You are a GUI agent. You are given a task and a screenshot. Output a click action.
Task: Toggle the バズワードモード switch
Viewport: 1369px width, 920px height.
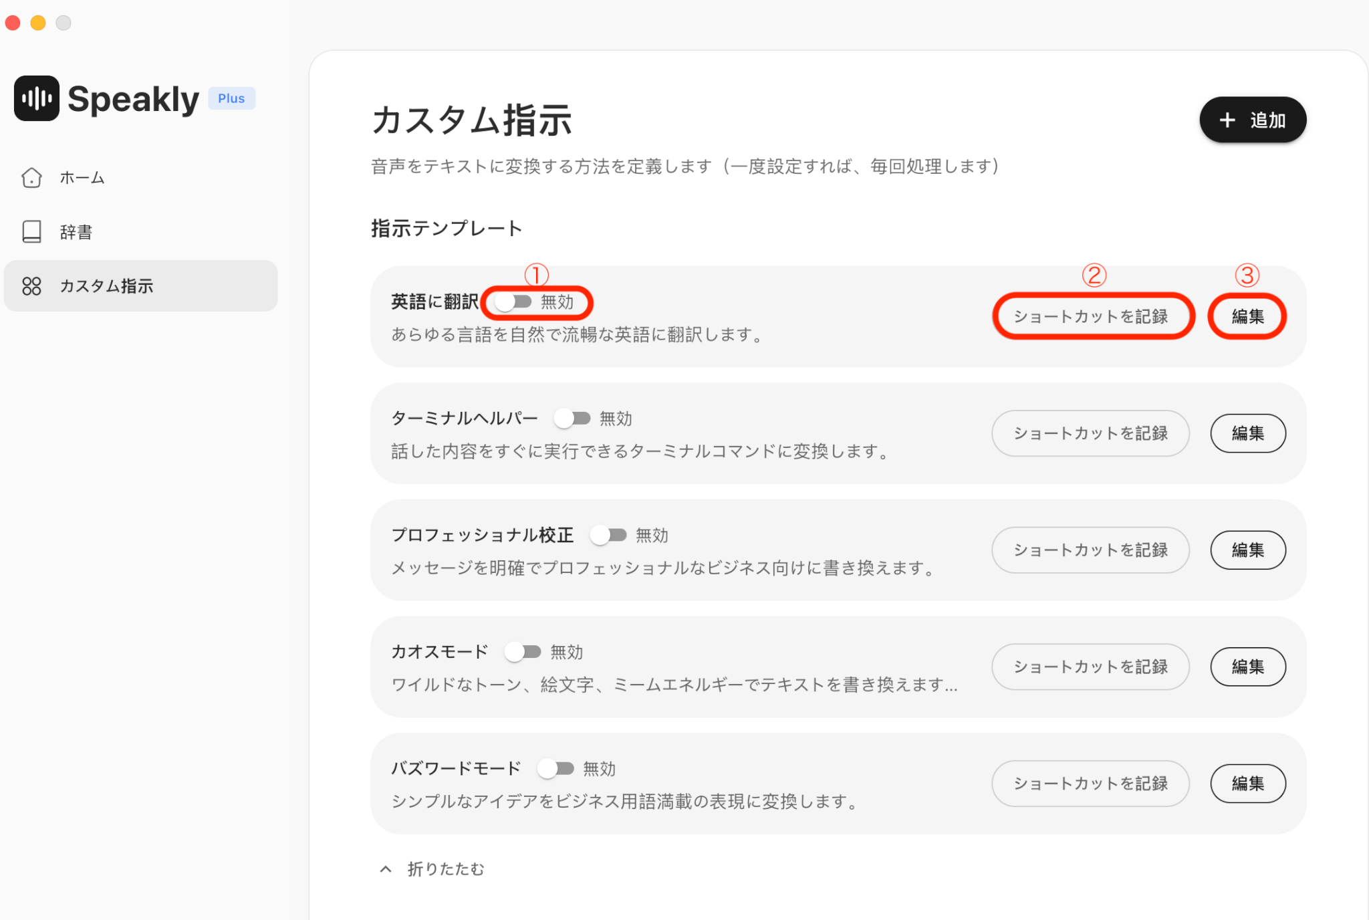click(x=555, y=769)
